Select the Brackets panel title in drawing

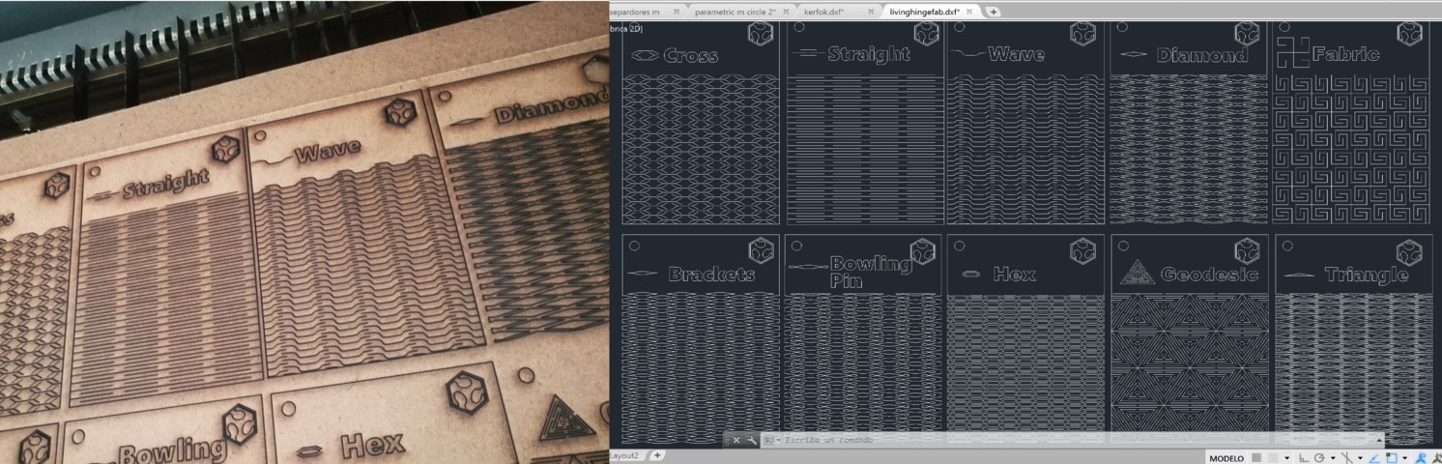pos(711,275)
